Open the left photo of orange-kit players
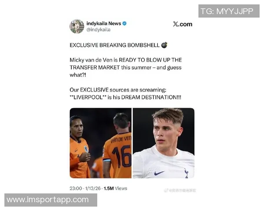Viewport: 264px width, 211px height. (100, 143)
